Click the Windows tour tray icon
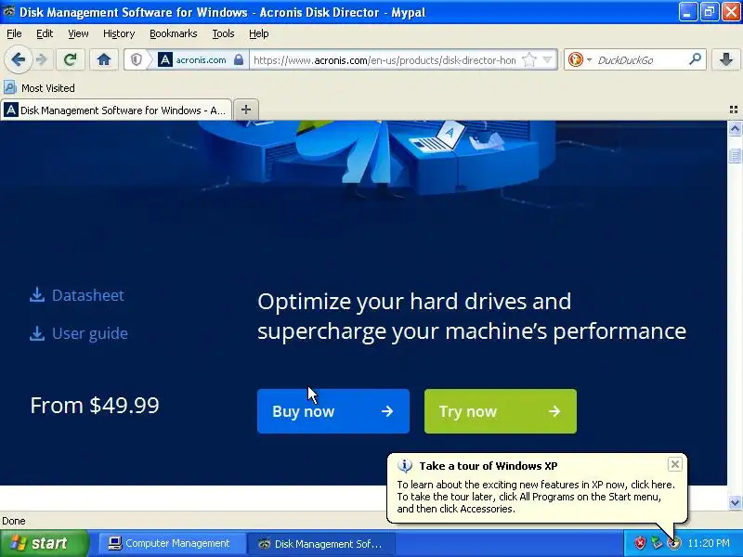The width and height of the screenshot is (743, 557). (x=673, y=543)
